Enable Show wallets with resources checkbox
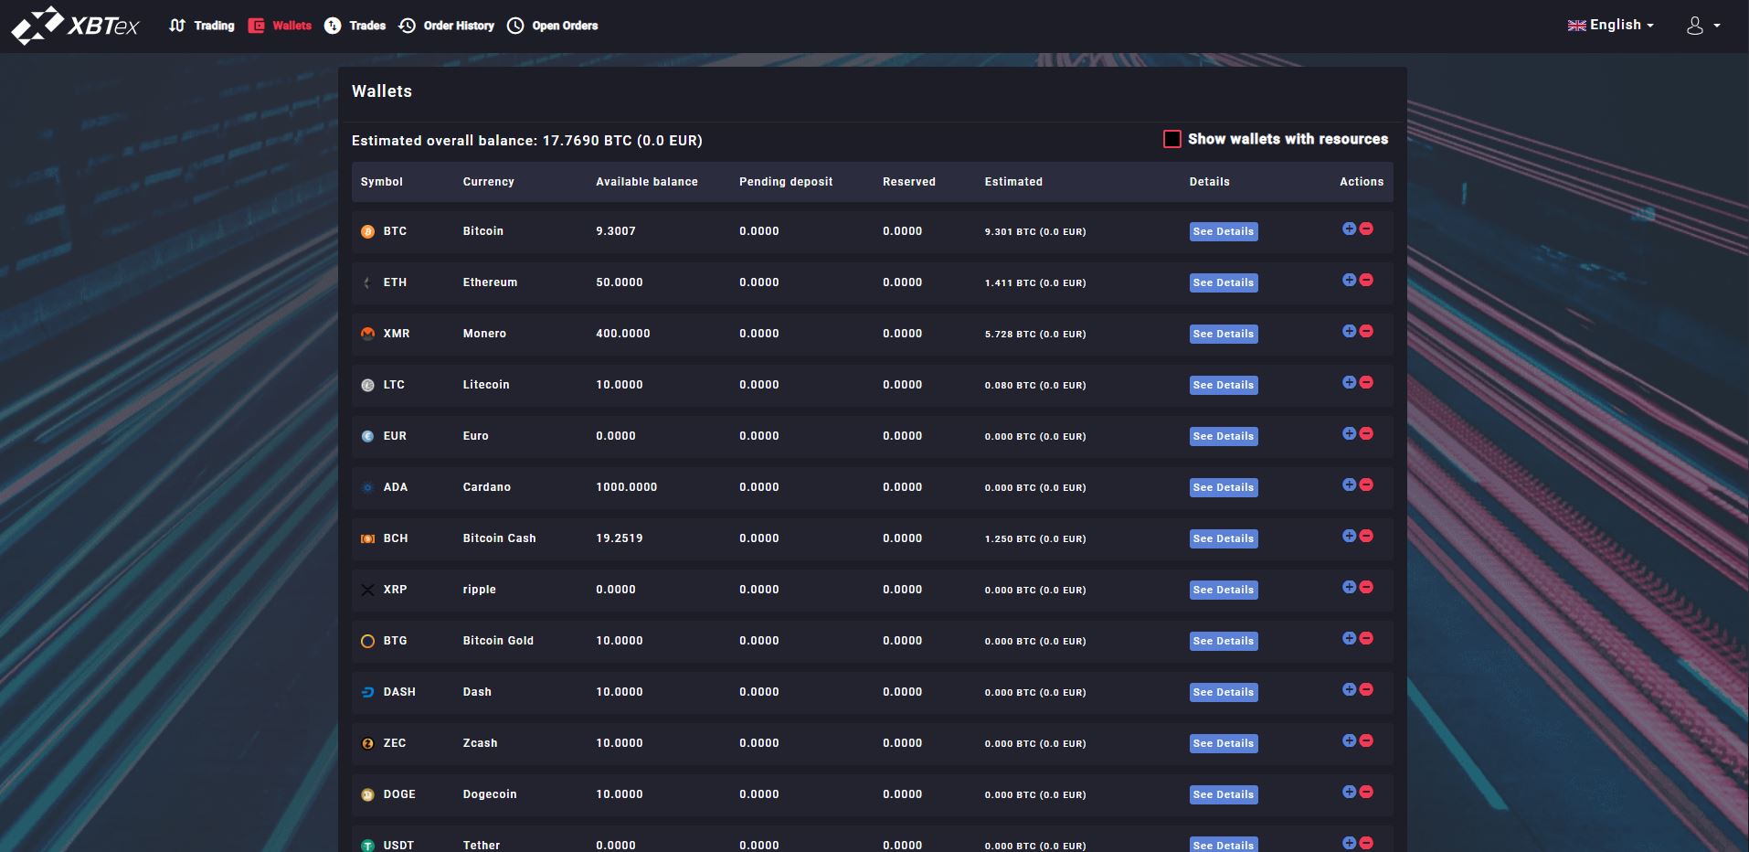Viewport: 1749px width, 852px height. tap(1171, 139)
